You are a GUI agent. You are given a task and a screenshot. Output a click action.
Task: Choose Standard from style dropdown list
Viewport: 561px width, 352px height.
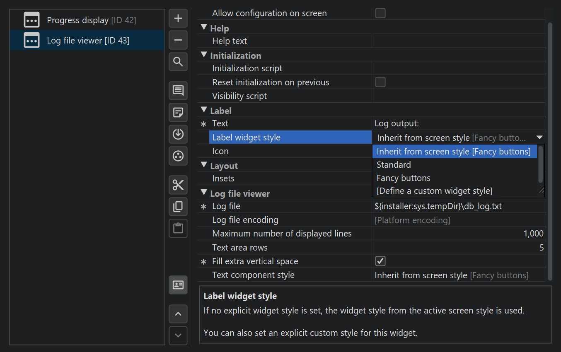pyautogui.click(x=394, y=165)
